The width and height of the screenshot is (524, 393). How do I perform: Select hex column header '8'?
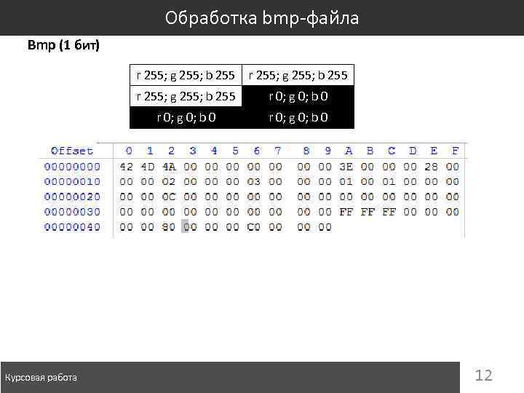[x=306, y=151]
